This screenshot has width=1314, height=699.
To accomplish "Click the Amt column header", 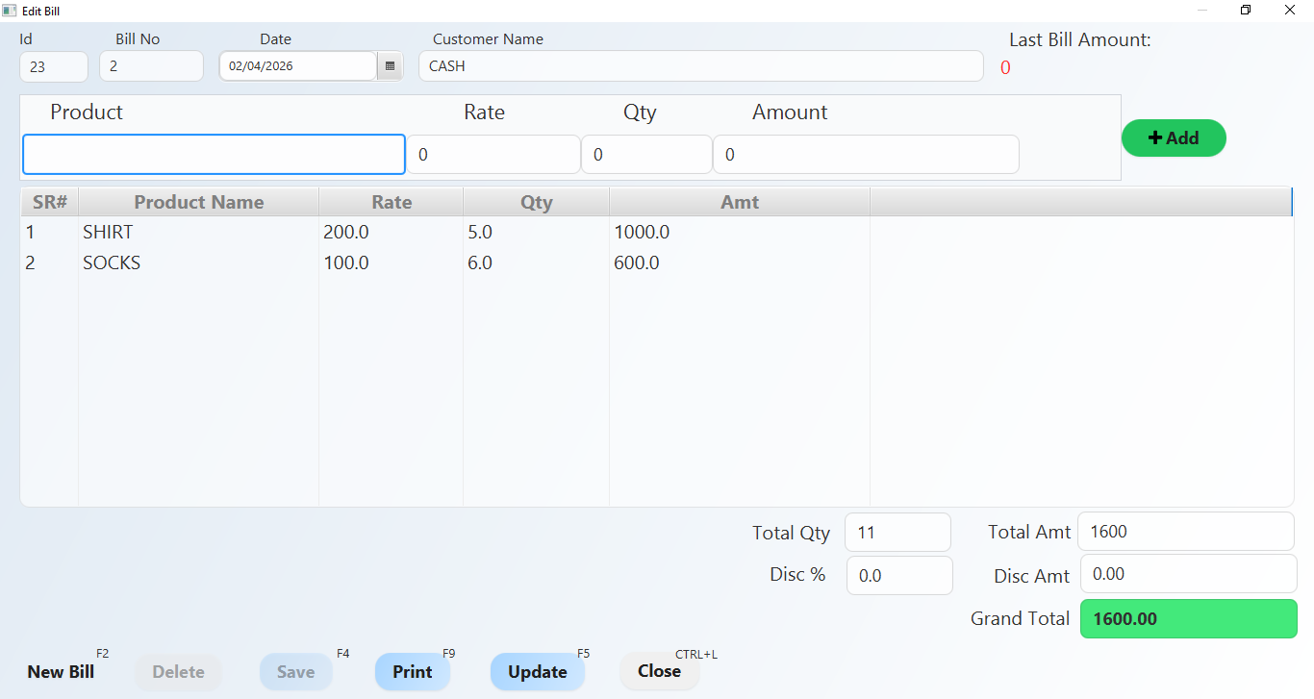I will coord(739,202).
